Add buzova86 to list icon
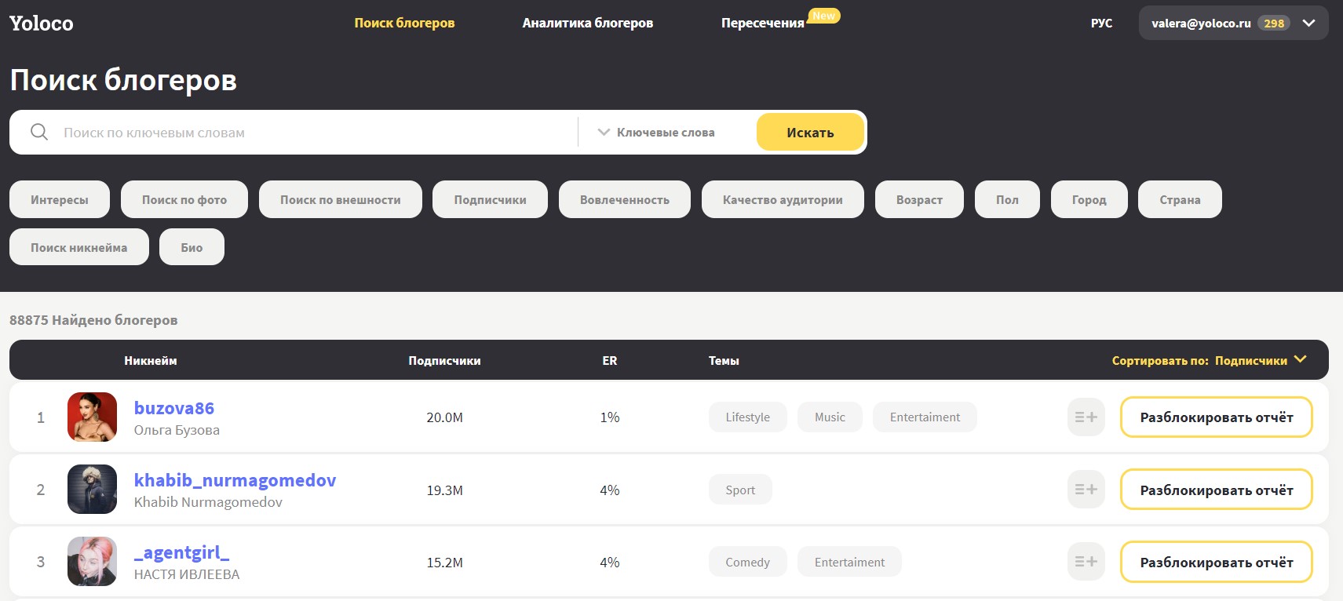 [x=1086, y=417]
